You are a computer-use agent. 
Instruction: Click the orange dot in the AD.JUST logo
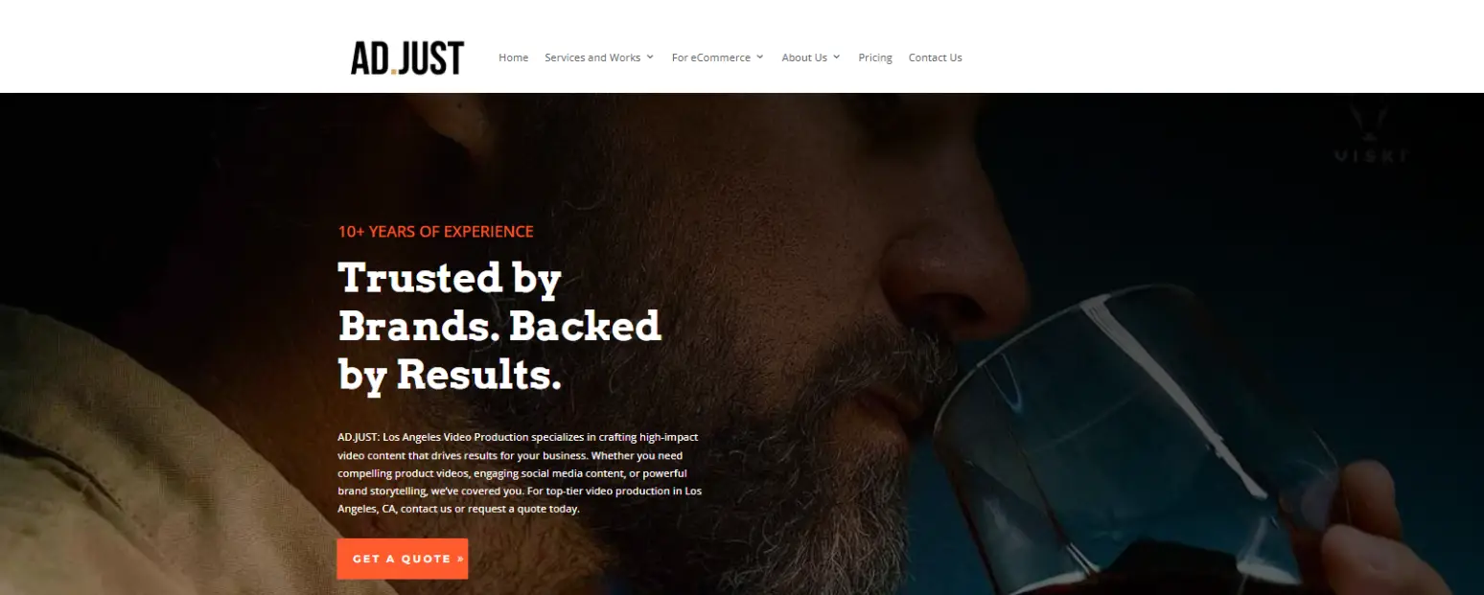(392, 71)
